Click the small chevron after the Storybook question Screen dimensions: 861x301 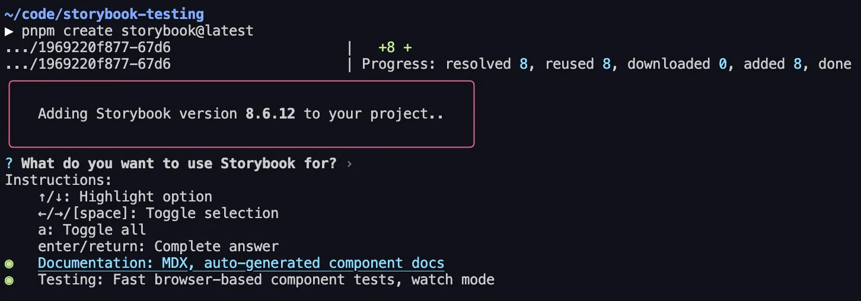(x=349, y=164)
